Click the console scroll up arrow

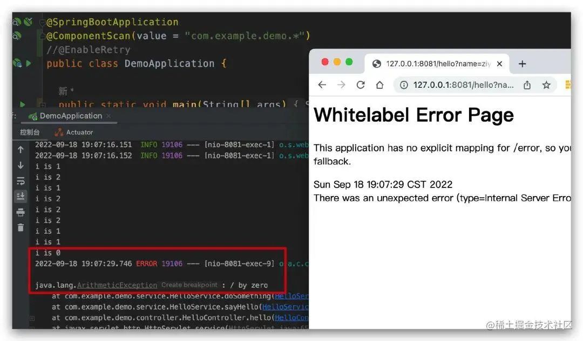tap(21, 150)
